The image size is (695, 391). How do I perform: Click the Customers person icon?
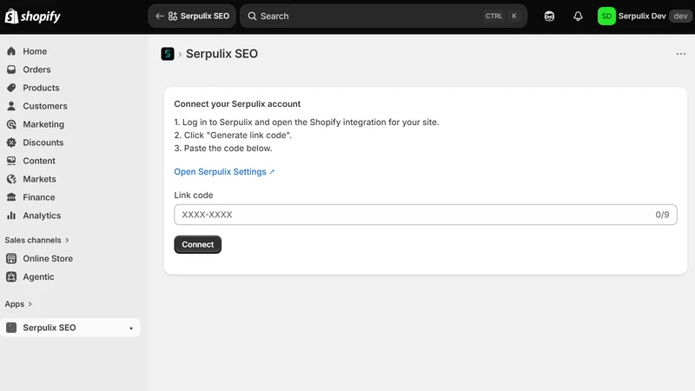pos(11,106)
